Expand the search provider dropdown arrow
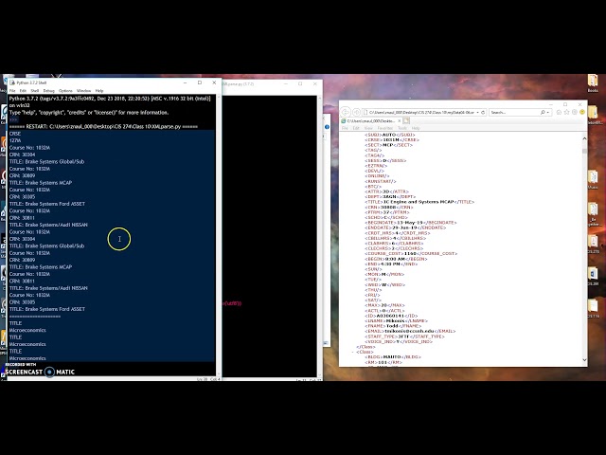Screen dimensions: 606x455 click(x=547, y=112)
